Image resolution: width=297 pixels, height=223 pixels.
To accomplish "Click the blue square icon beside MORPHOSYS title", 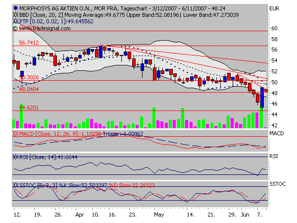I will pyautogui.click(x=16, y=8).
